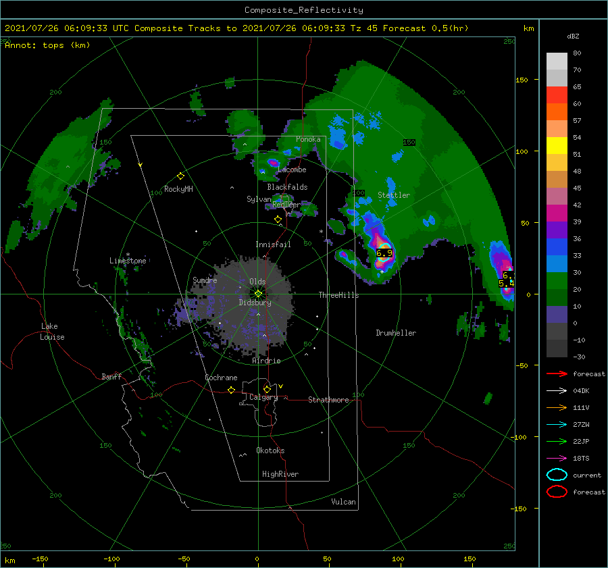Click the Vulcan map label

click(344, 502)
